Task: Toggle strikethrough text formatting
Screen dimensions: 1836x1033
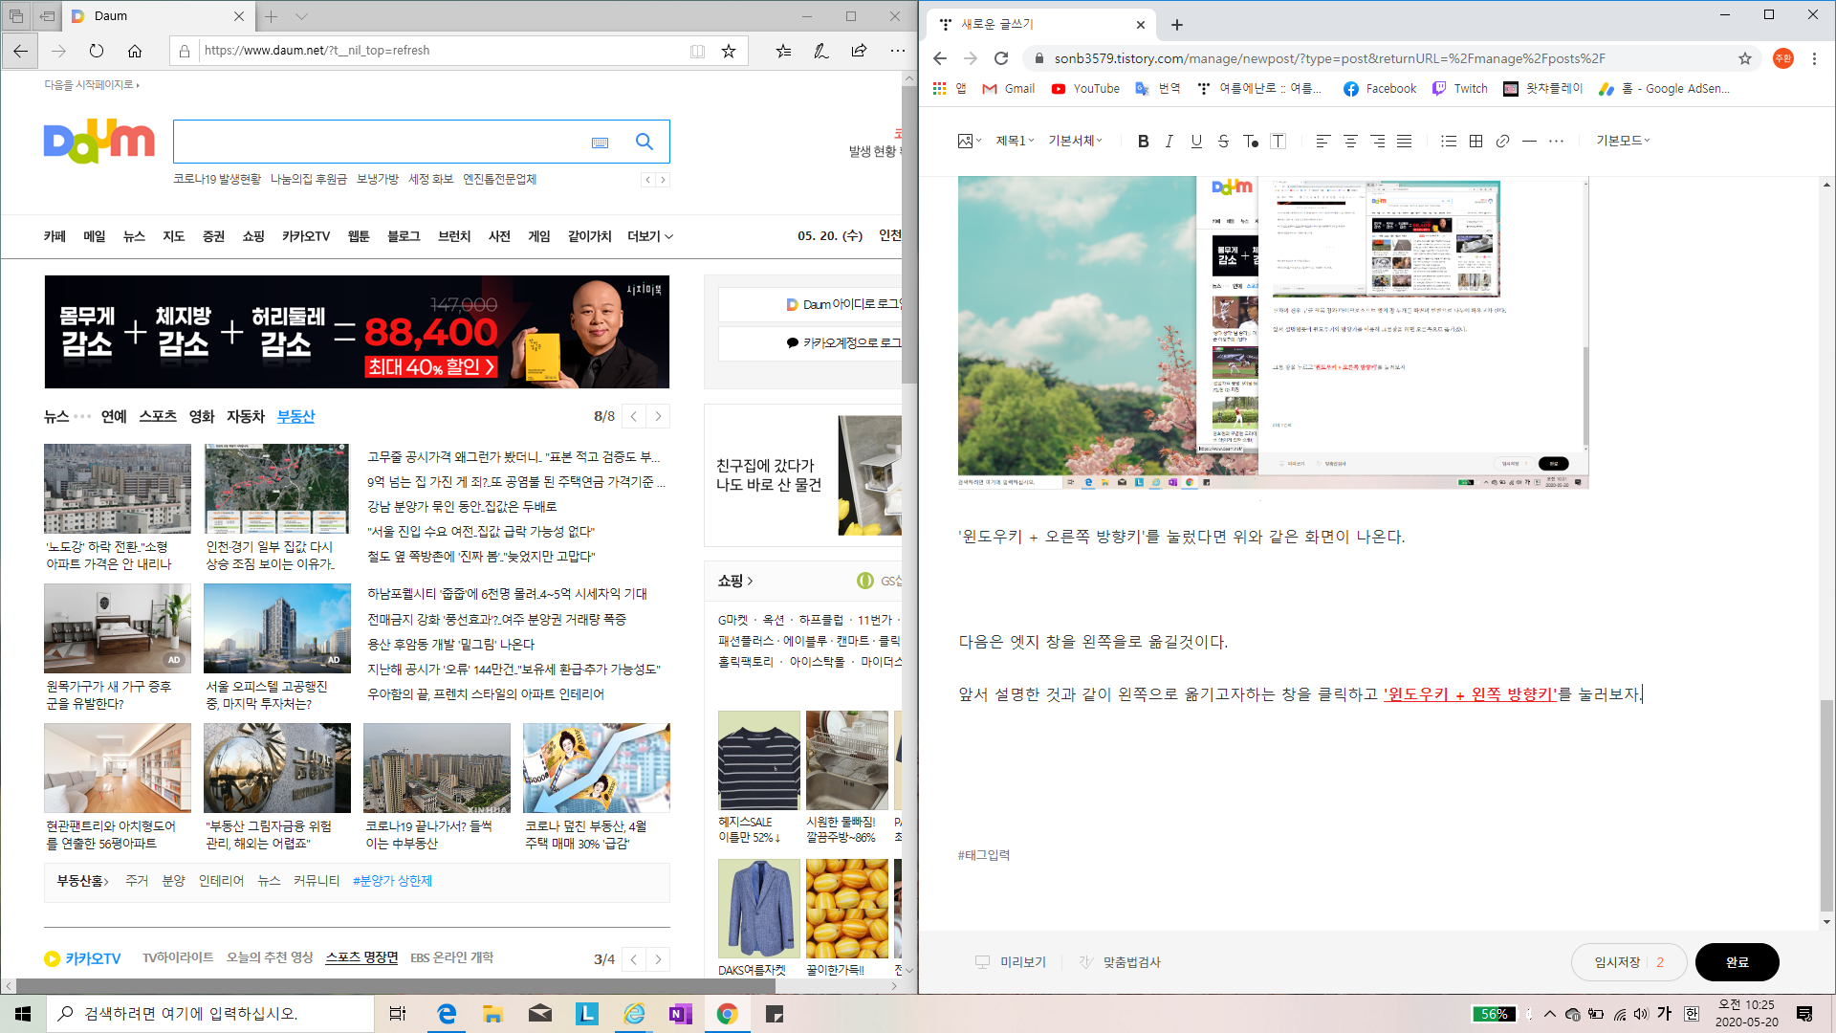Action: coord(1223,142)
